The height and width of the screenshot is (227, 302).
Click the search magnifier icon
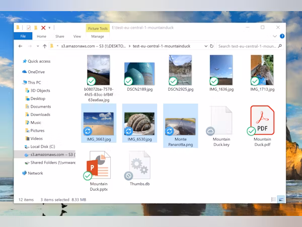[x=280, y=46]
